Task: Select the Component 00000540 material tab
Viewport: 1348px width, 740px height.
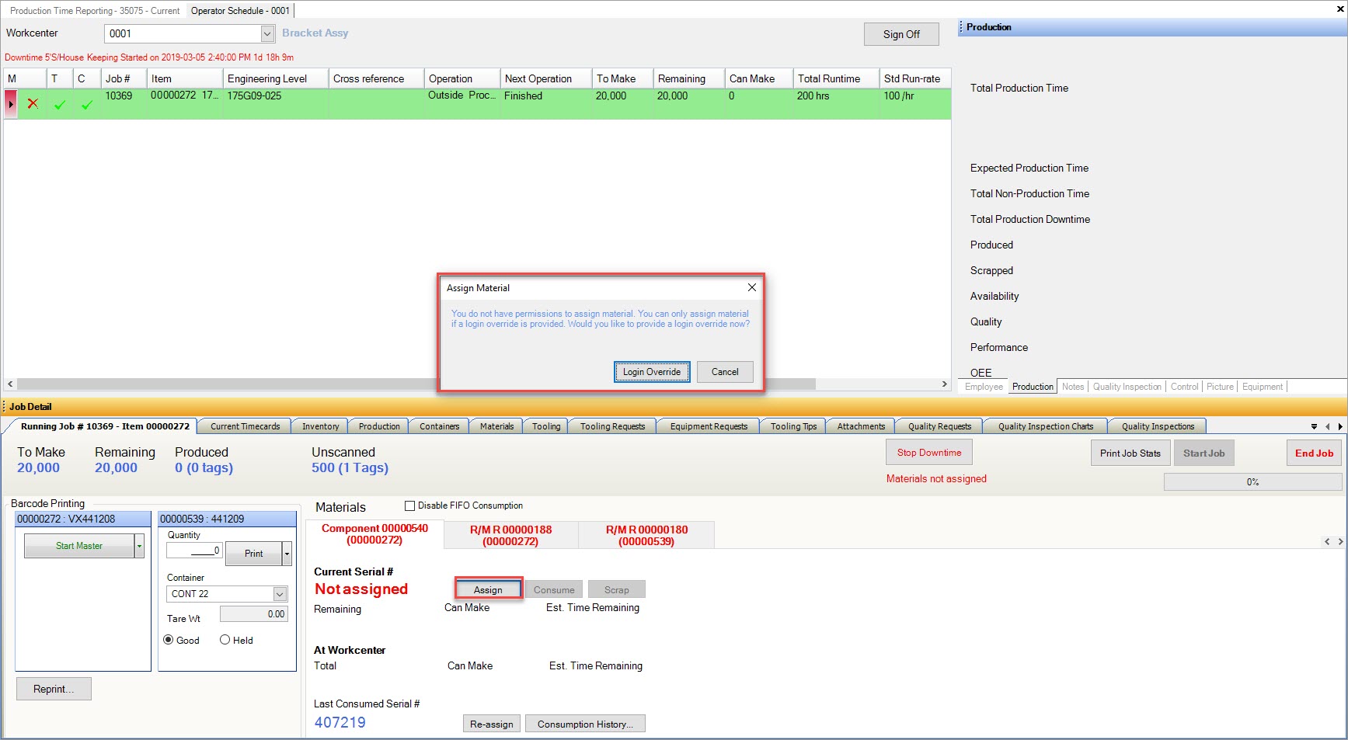Action: point(374,534)
